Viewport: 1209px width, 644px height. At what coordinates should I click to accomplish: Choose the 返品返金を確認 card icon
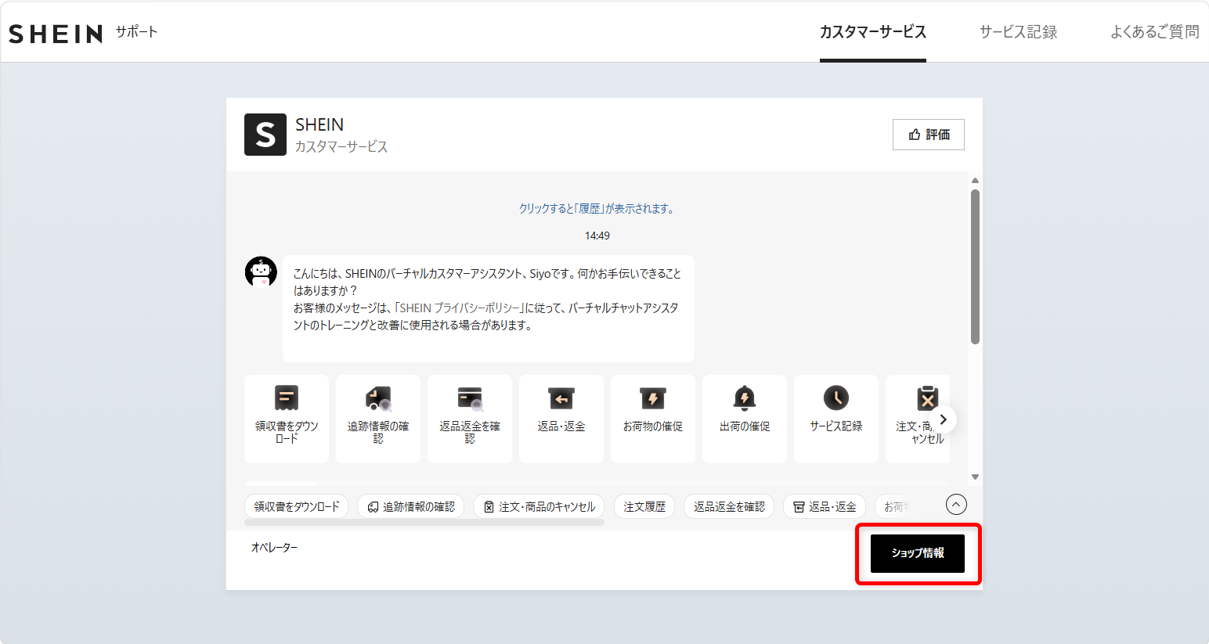[x=470, y=398]
